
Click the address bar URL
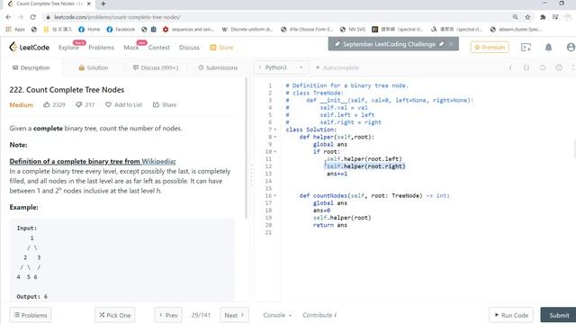(117, 17)
